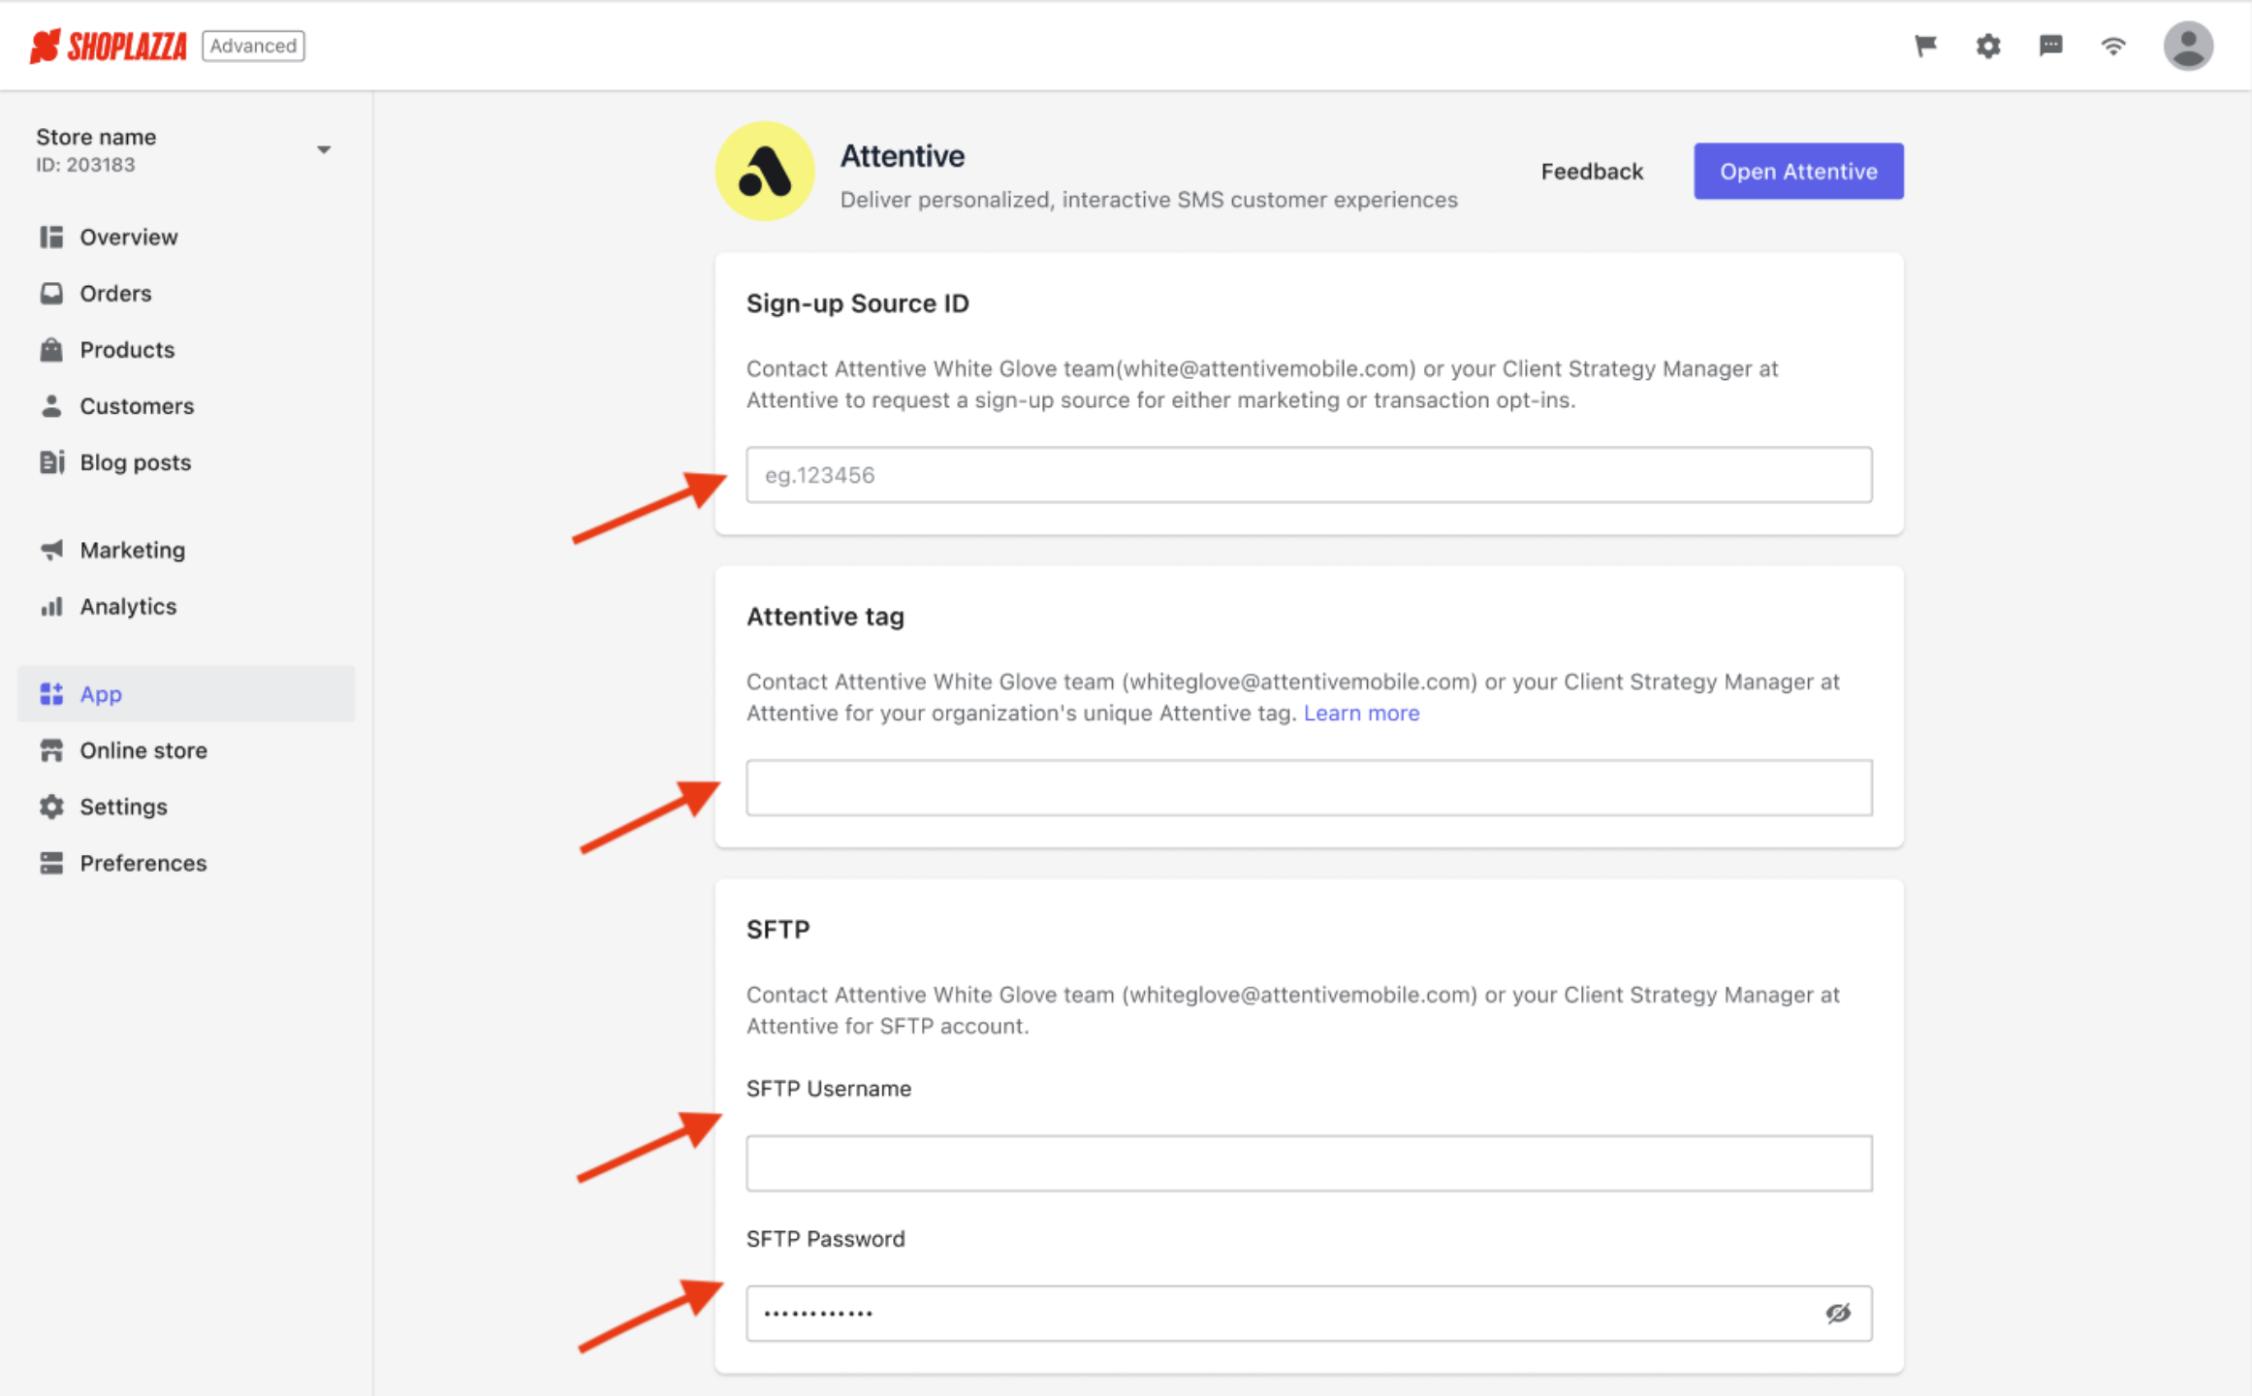This screenshot has height=1396, width=2252.
Task: Click the store ID 203183 text
Action: [x=85, y=165]
